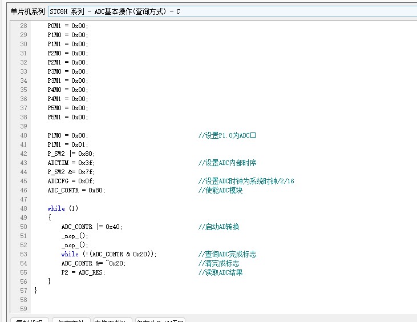Image resolution: width=417 pixels, height=322 pixels.
Task: Click closing brace on line 57
Action: 35,291
